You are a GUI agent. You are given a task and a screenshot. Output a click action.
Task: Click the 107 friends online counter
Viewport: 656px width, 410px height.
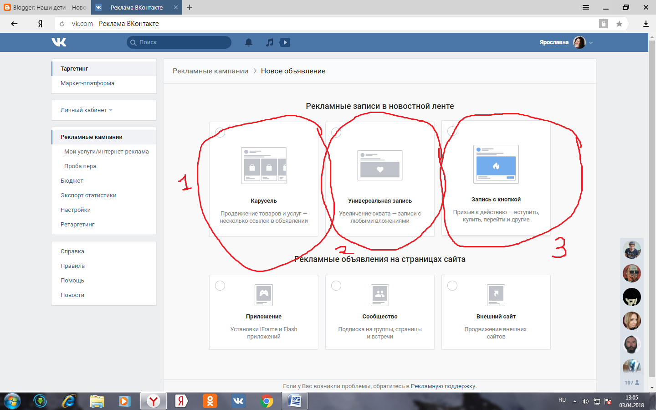click(632, 383)
